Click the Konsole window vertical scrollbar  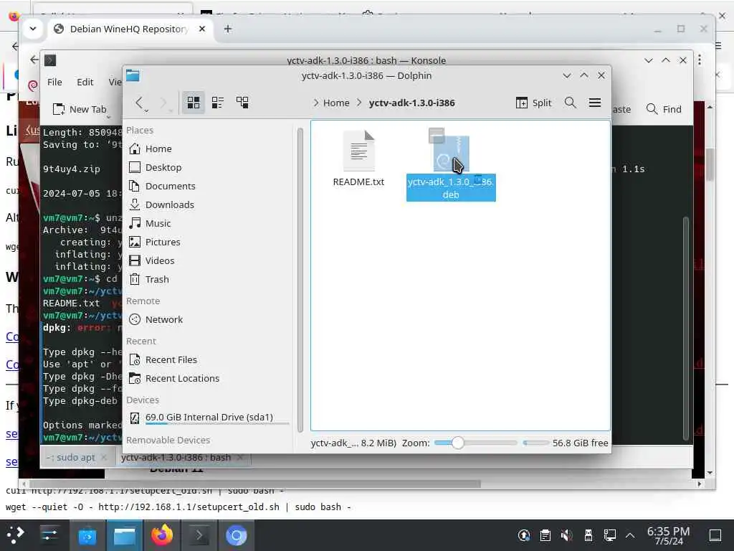point(687,328)
